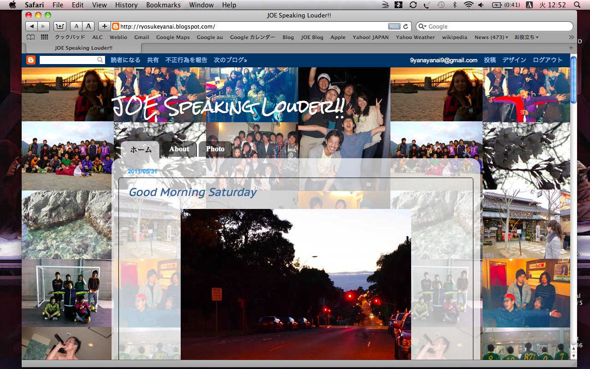Click the デザイン link in navbar
Image resolution: width=590 pixels, height=369 pixels.
pos(514,60)
